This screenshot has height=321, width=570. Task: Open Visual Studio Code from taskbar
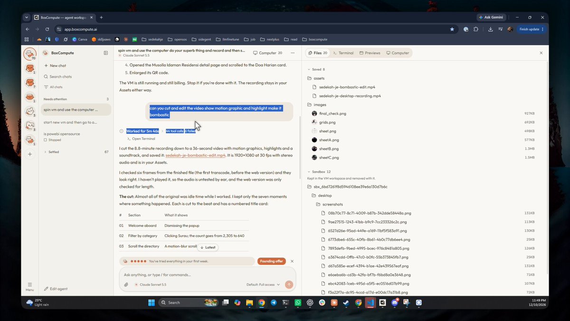coord(370,302)
